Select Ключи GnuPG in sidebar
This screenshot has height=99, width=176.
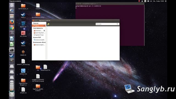click(39, 40)
